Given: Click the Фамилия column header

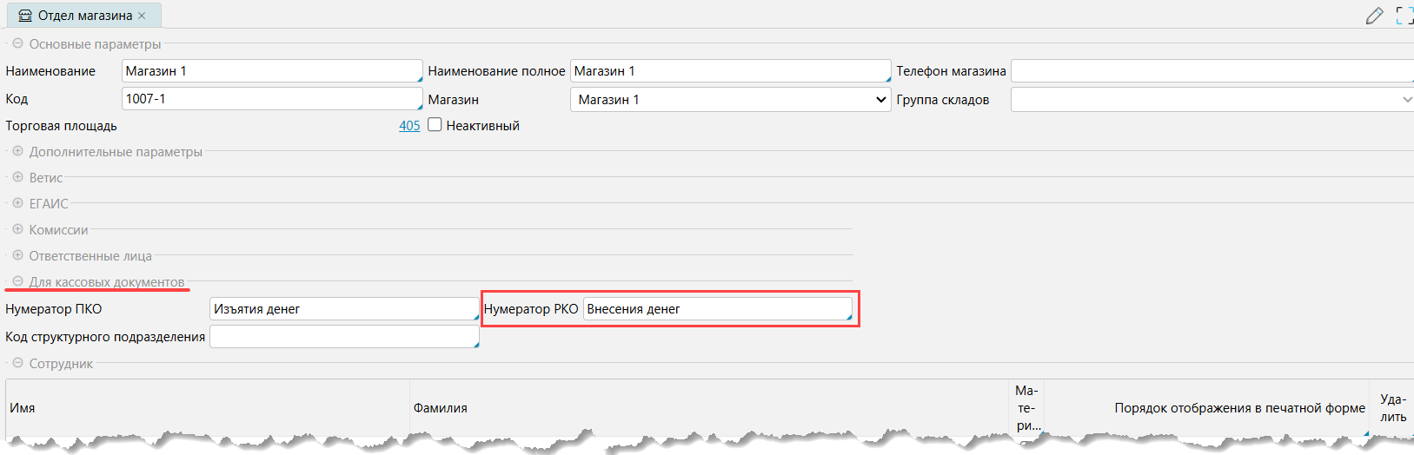Looking at the screenshot, I should pyautogui.click(x=441, y=408).
